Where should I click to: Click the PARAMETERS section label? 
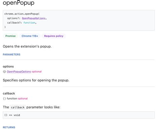point(11,54)
